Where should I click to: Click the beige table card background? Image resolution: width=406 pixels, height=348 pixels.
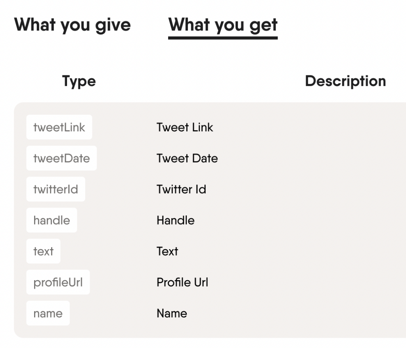click(297, 329)
